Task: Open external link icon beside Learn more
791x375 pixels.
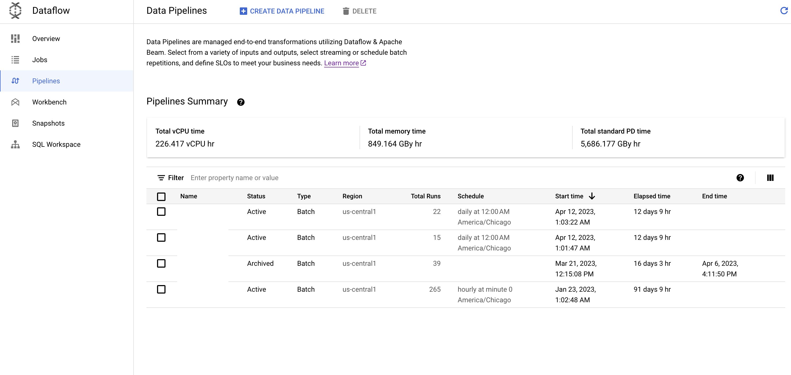Action: pos(363,63)
